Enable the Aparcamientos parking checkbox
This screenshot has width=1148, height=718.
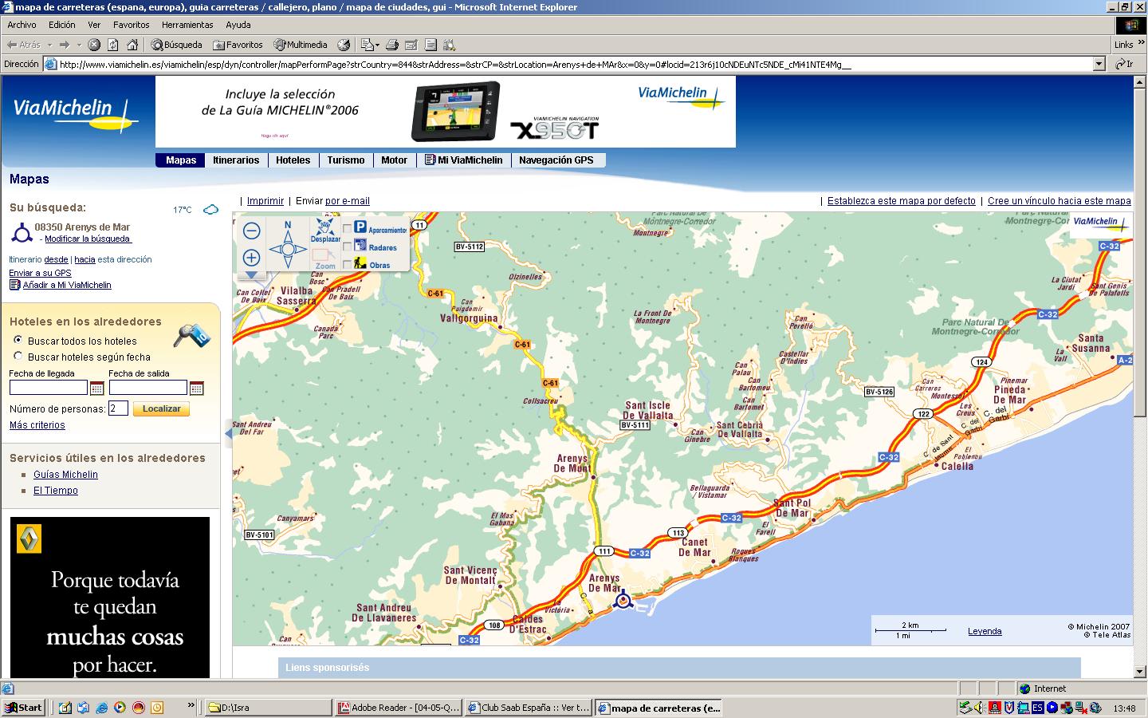(347, 230)
